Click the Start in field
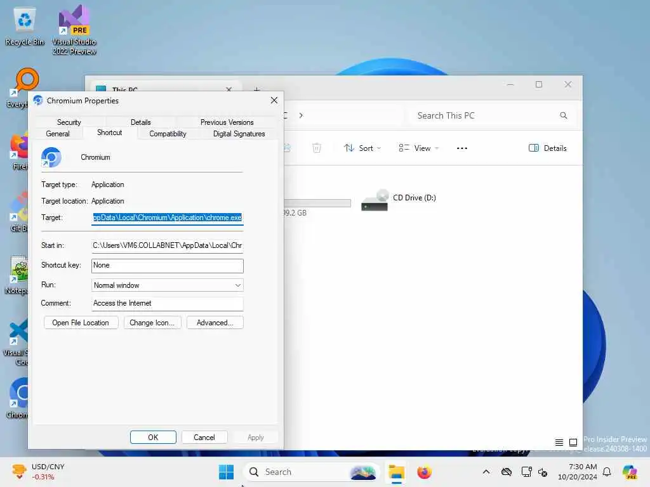 pyautogui.click(x=168, y=245)
